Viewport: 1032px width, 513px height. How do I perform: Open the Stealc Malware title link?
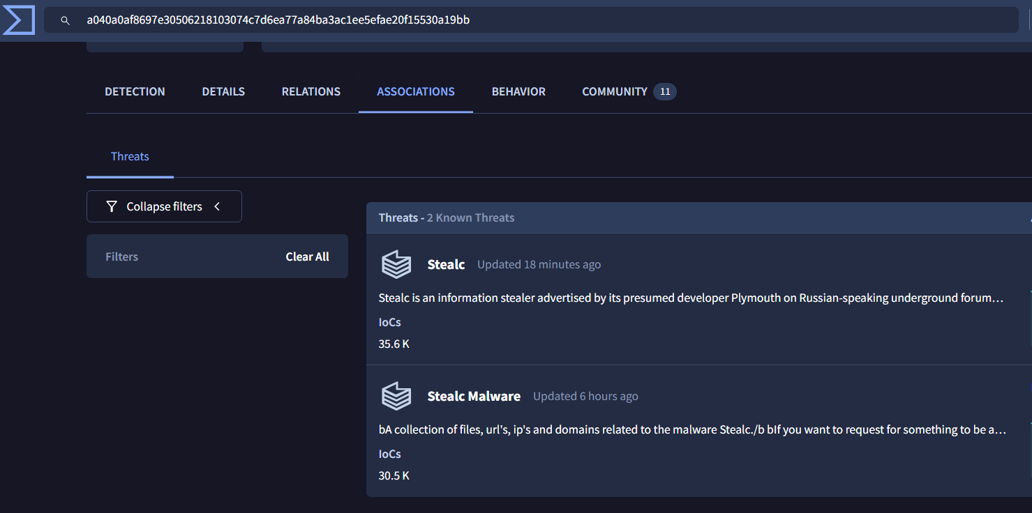[474, 396]
